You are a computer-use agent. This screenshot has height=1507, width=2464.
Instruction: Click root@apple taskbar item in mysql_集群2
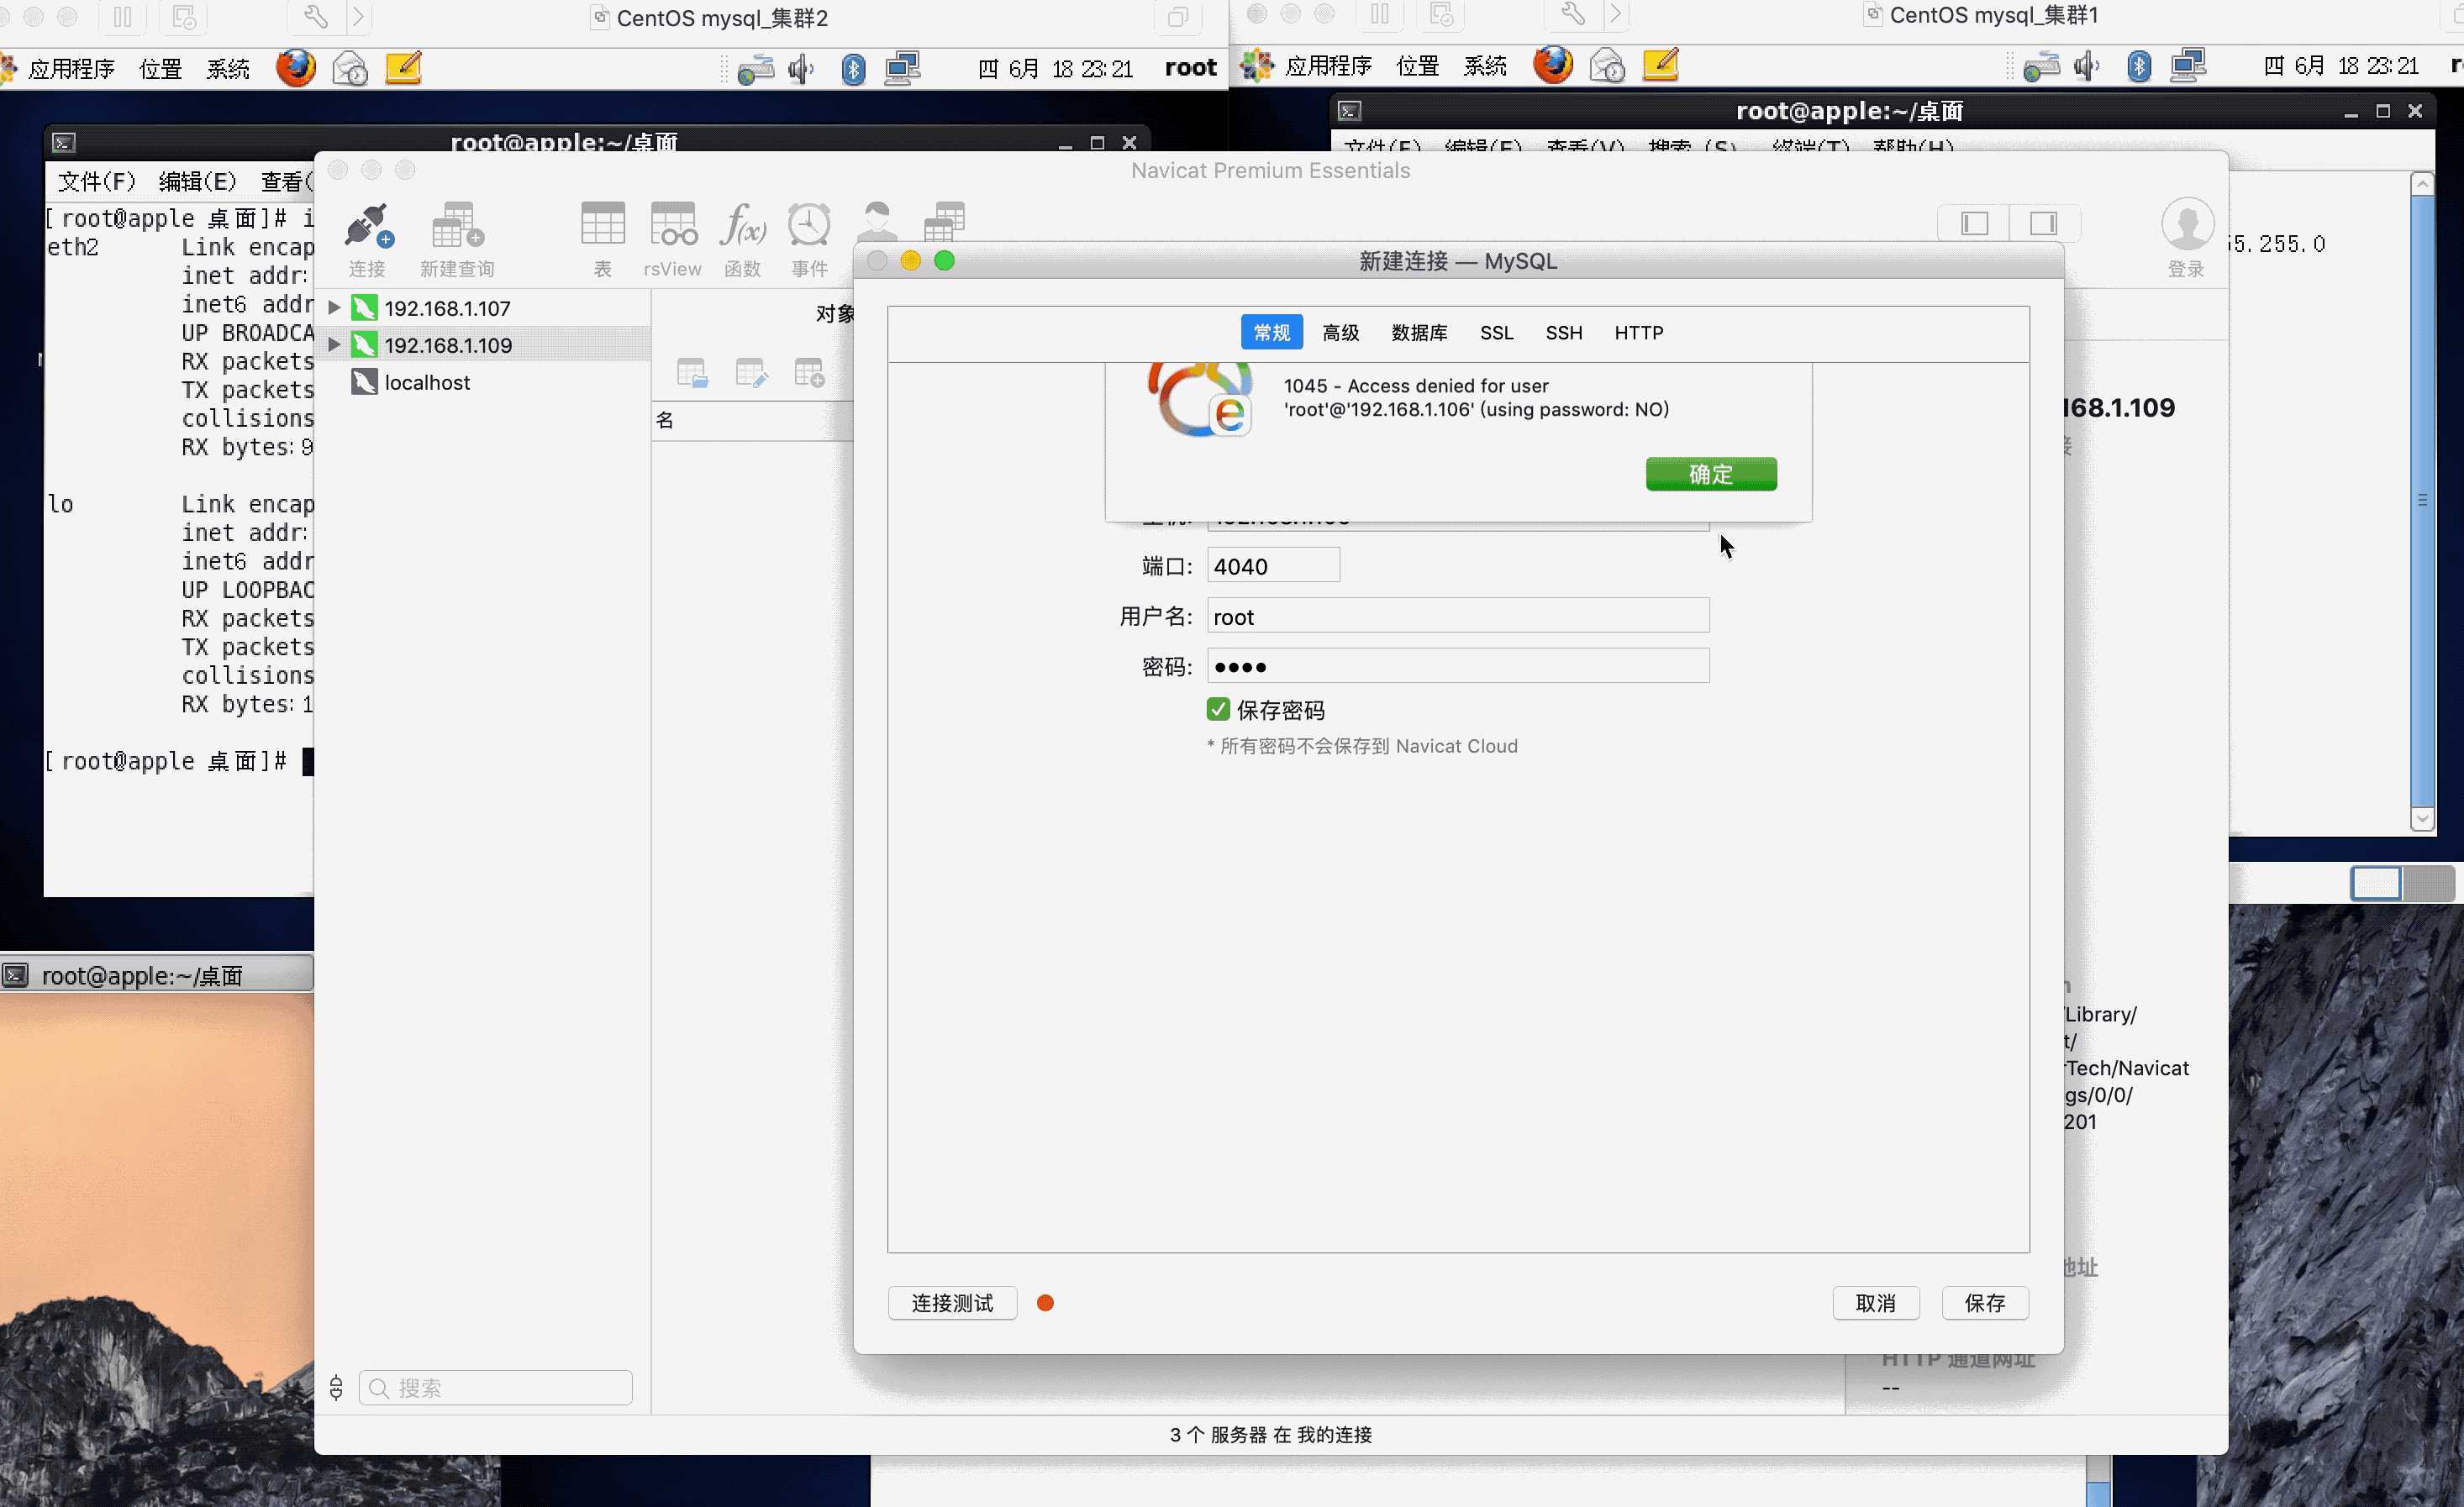(157, 974)
